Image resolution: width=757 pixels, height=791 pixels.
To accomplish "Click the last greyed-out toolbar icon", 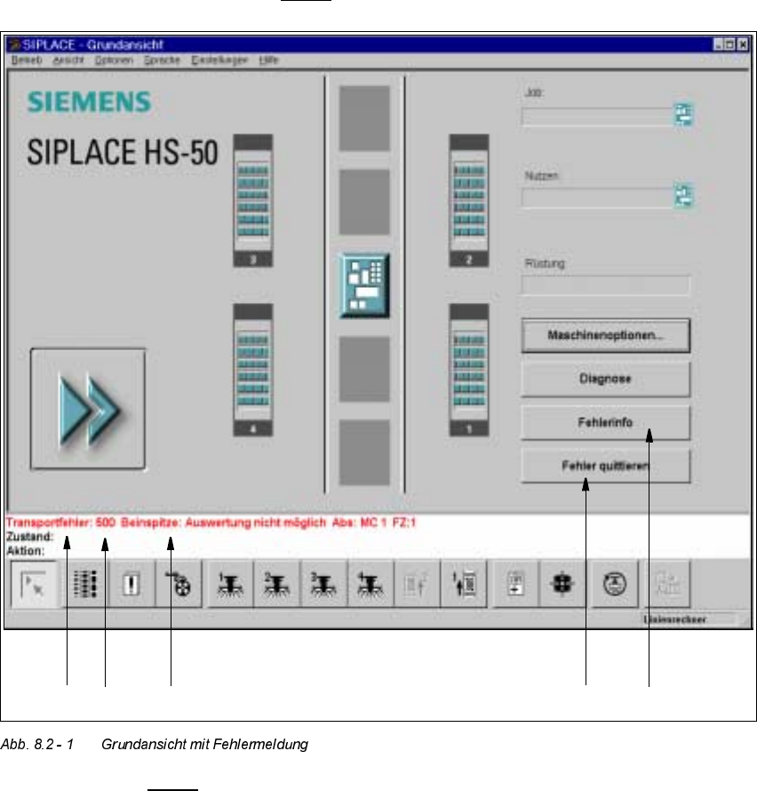I will coord(666,584).
